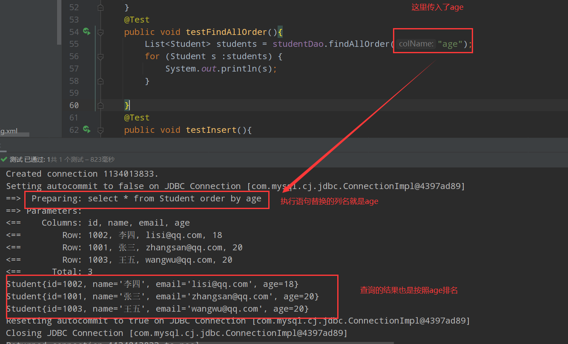Click the 'Setting autocommit to false' console line

pyautogui.click(x=235, y=186)
